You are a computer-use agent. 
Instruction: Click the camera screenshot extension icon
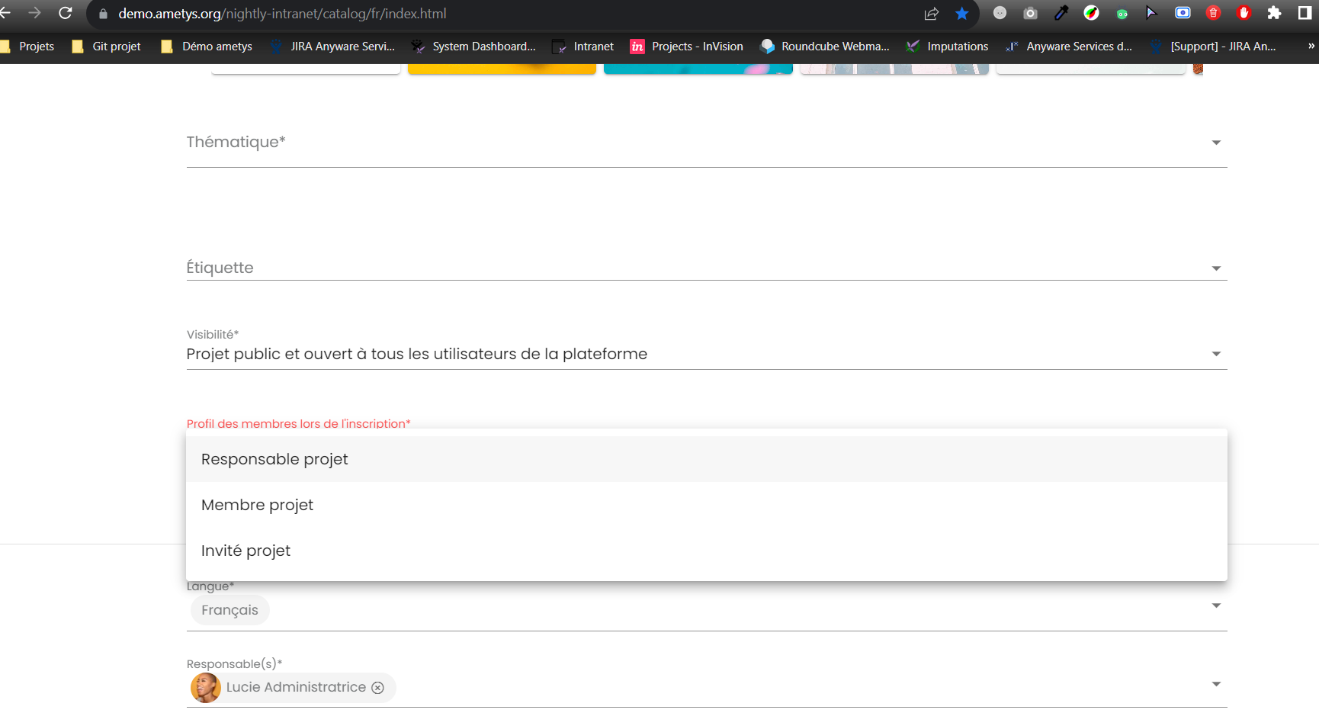pos(1030,13)
